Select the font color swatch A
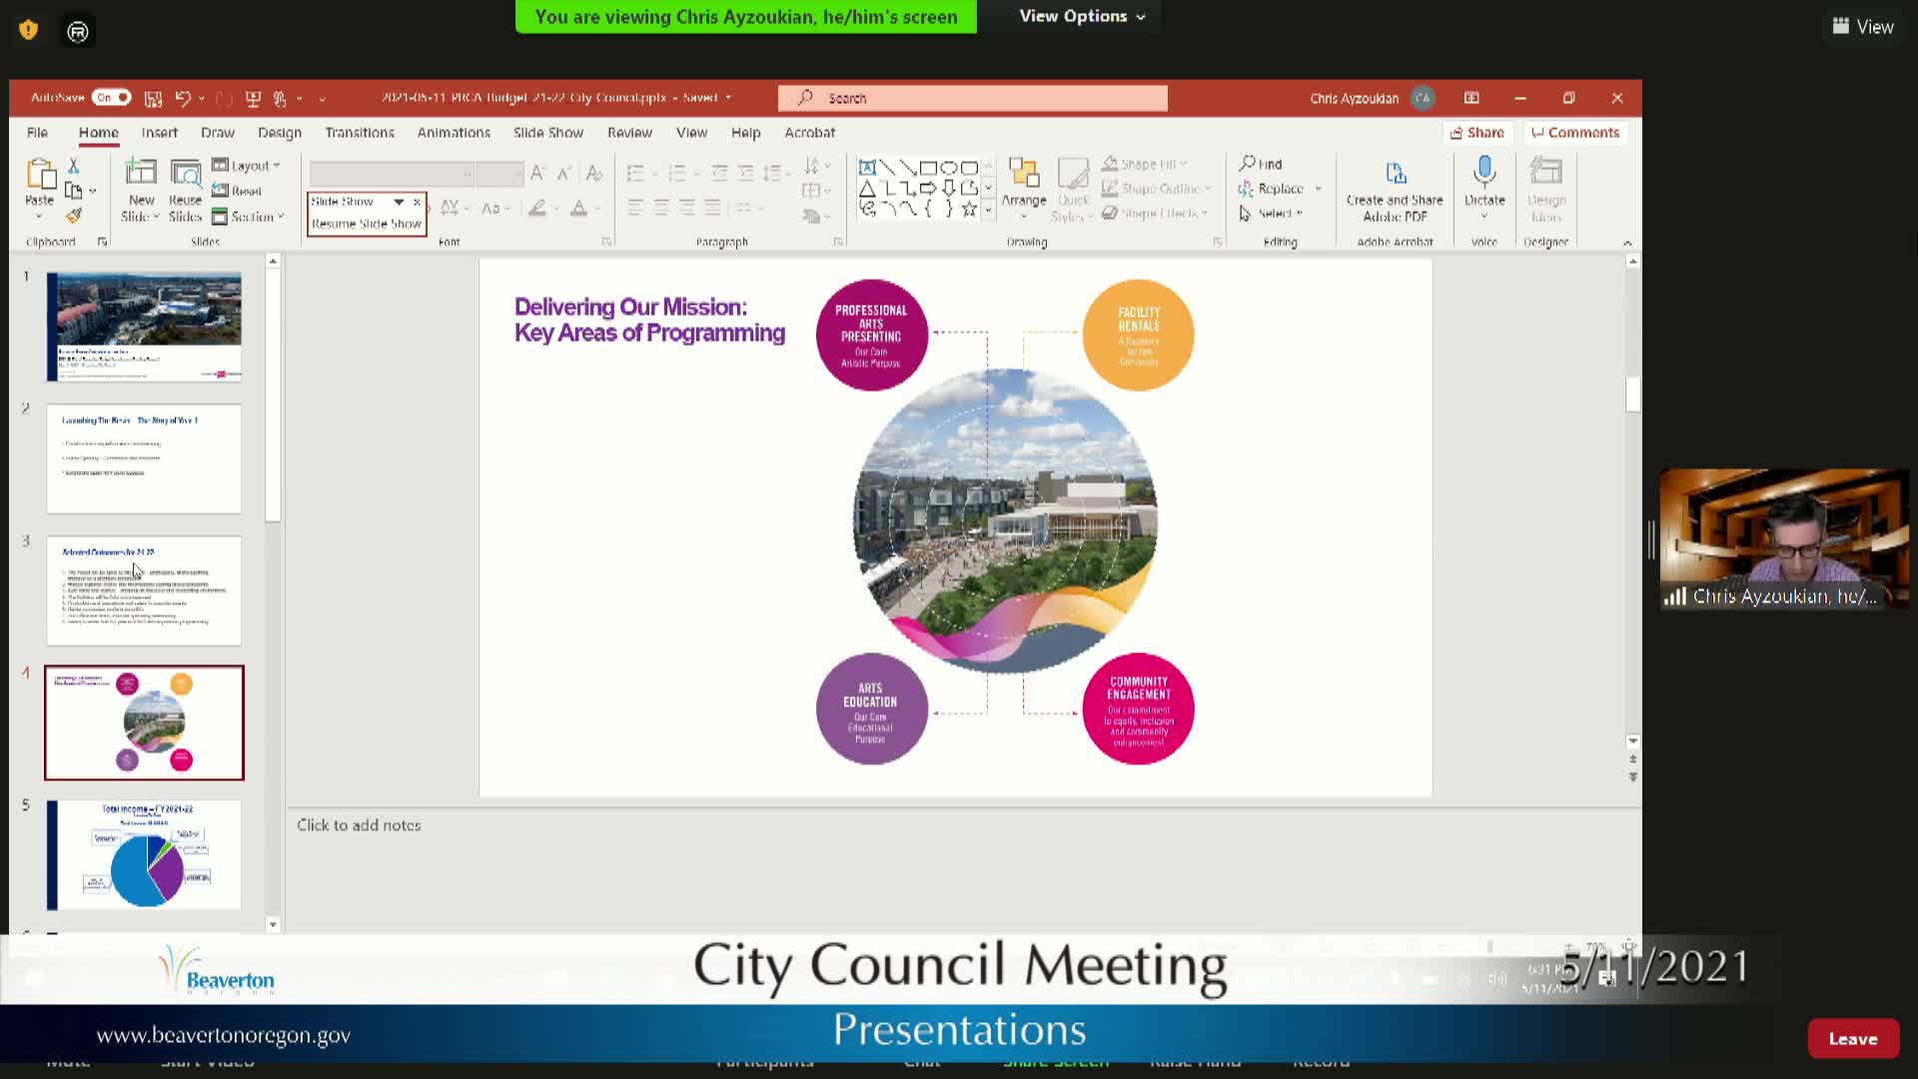 (578, 208)
